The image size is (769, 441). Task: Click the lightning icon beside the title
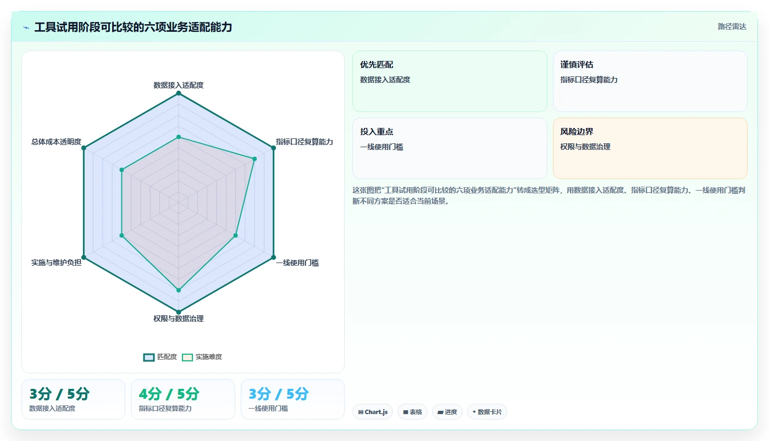(x=26, y=27)
